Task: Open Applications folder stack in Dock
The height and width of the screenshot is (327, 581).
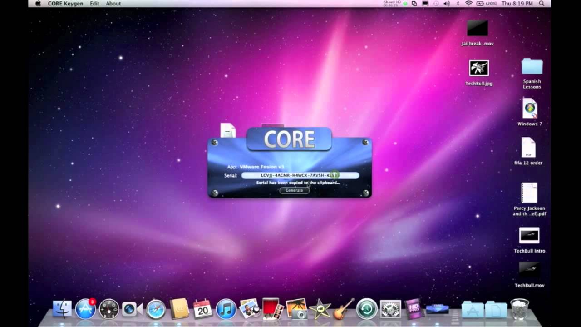Action: (x=473, y=309)
